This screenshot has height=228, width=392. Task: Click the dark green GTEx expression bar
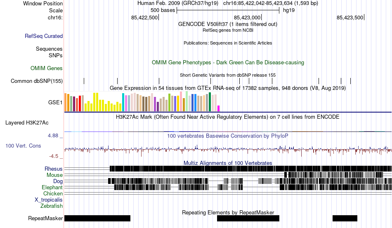point(210,102)
